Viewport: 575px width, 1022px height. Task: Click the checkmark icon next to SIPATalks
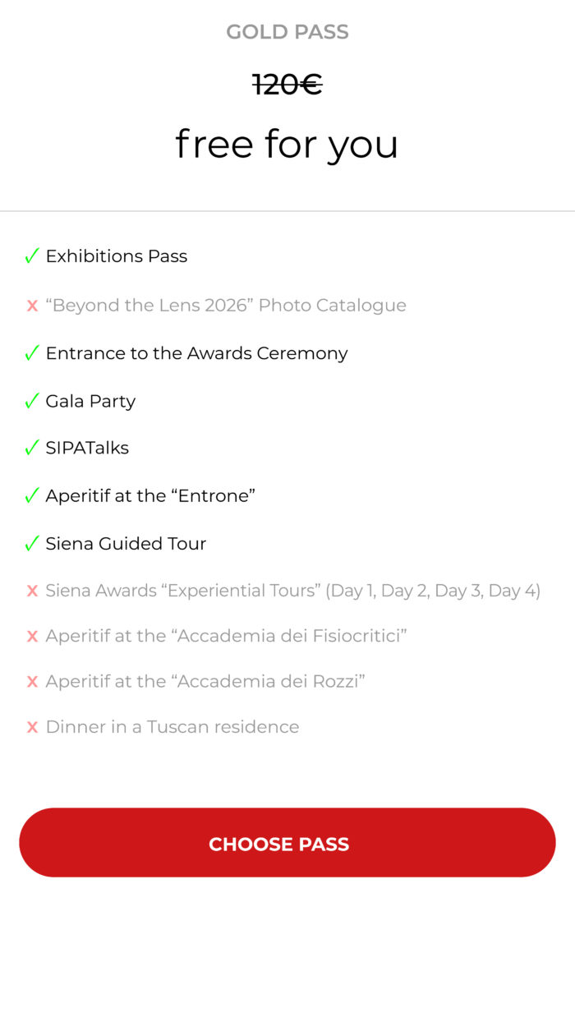(32, 448)
